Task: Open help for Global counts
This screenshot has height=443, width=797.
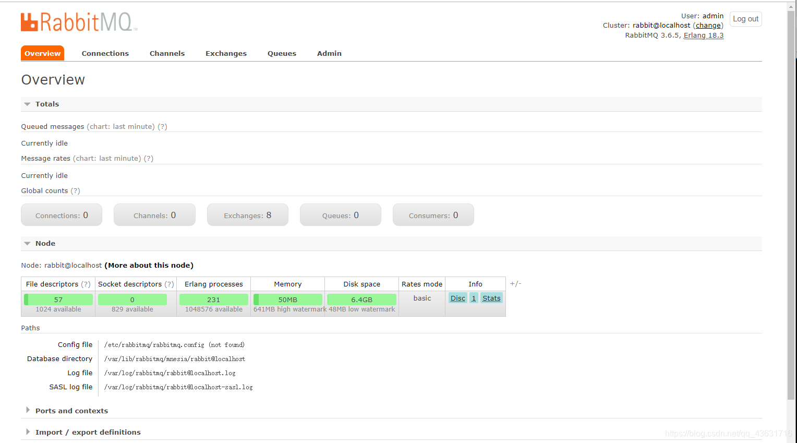Action: (76, 190)
